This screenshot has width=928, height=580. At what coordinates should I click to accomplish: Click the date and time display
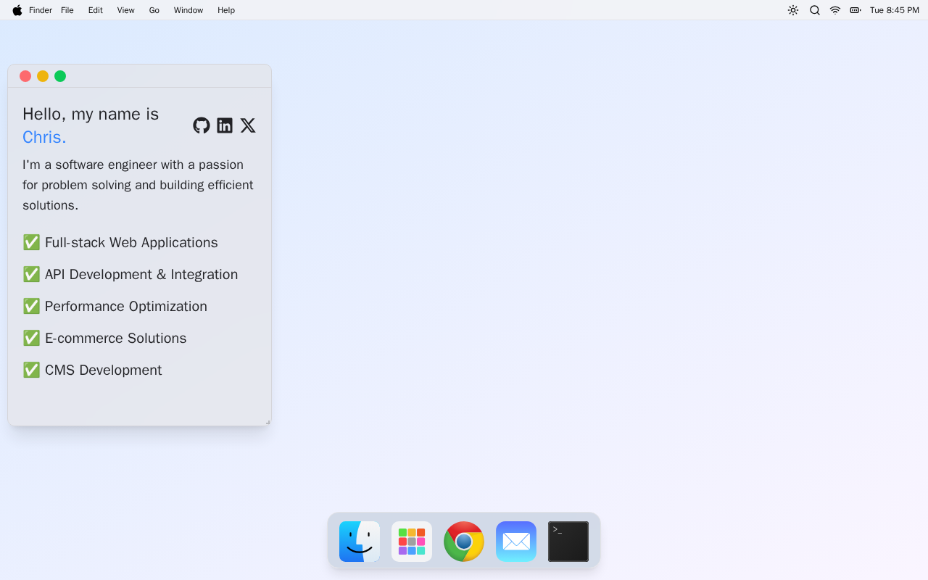click(895, 10)
